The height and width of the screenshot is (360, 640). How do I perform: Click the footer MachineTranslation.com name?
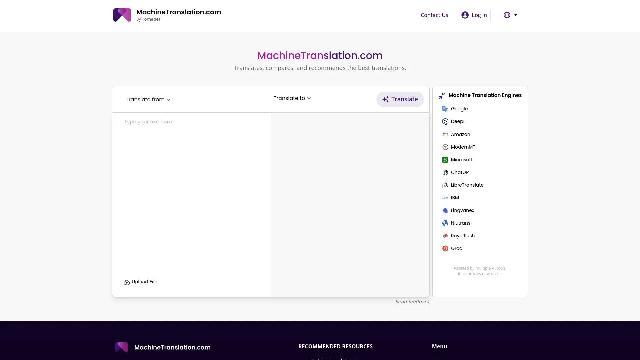coord(172,347)
